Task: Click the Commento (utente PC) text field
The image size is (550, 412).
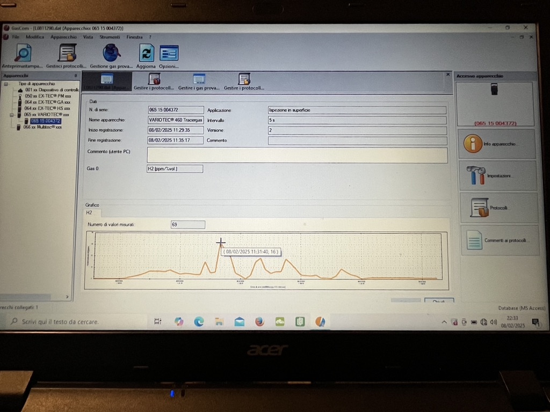Action: click(x=296, y=155)
